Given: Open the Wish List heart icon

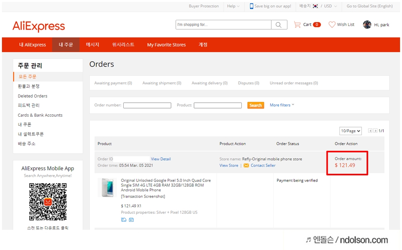Looking at the screenshot, I should coord(332,24).
